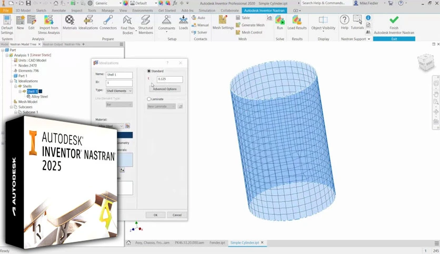Open Mesh Control
Screen dimensions: 440x254
(x=249, y=33)
